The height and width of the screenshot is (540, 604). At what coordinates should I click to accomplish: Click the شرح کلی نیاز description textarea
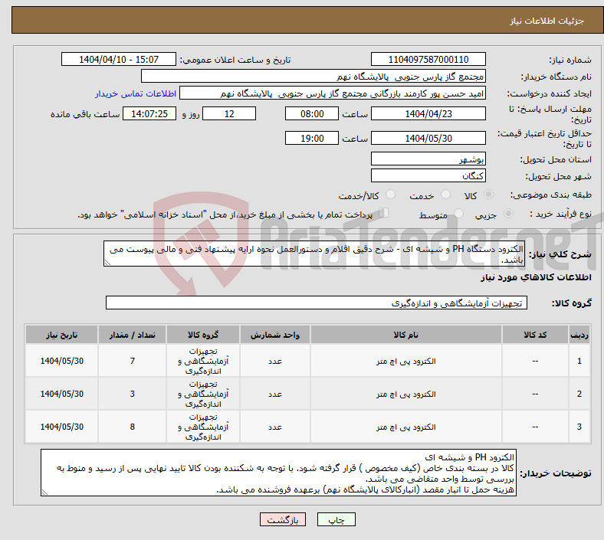tap(314, 254)
